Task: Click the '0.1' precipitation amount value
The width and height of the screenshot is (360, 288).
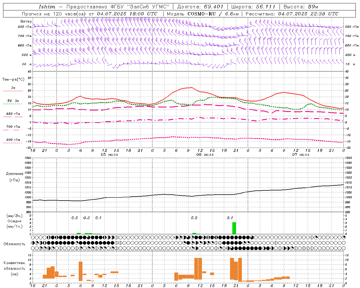Action: (x=98, y=218)
